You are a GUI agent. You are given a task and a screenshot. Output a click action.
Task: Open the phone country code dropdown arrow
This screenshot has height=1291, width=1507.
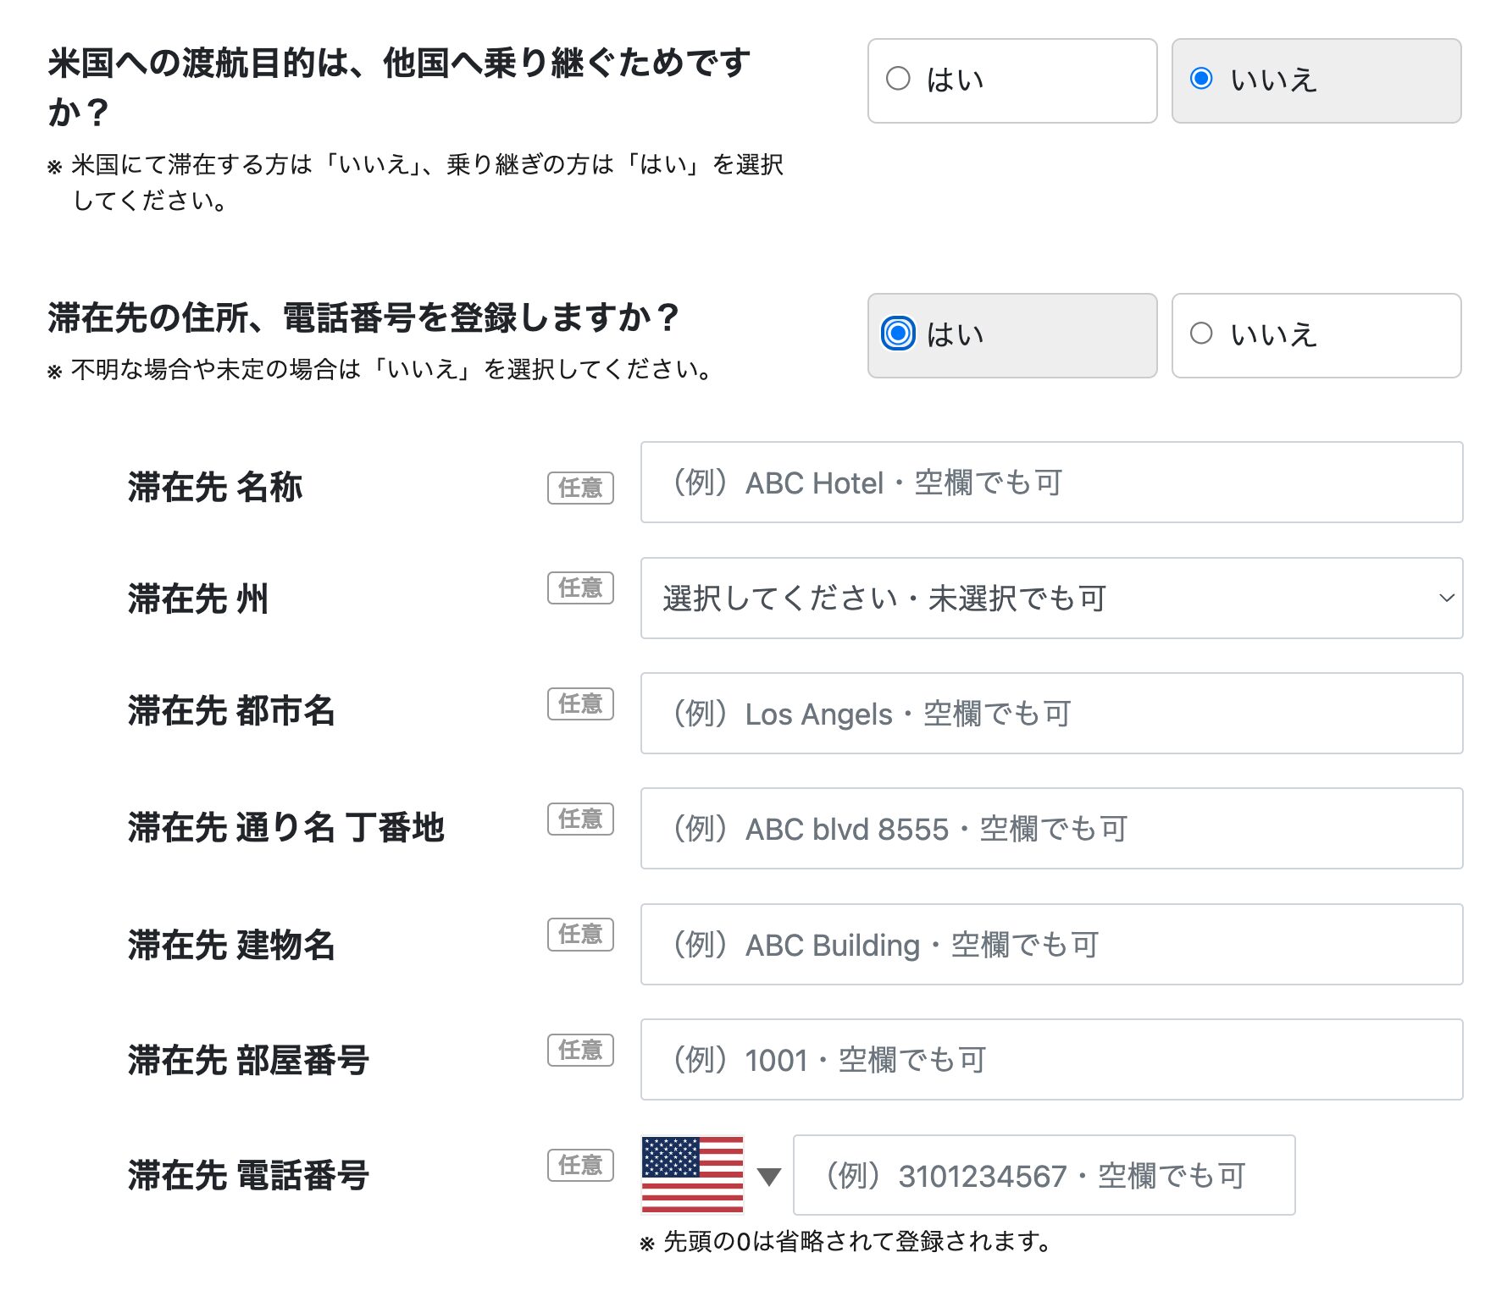tap(768, 1177)
